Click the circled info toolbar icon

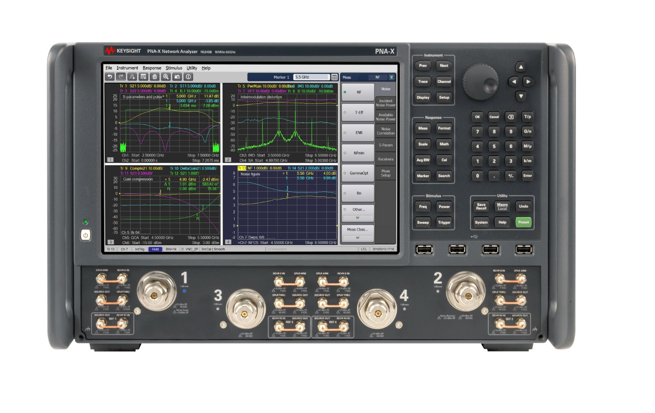pyautogui.click(x=189, y=77)
